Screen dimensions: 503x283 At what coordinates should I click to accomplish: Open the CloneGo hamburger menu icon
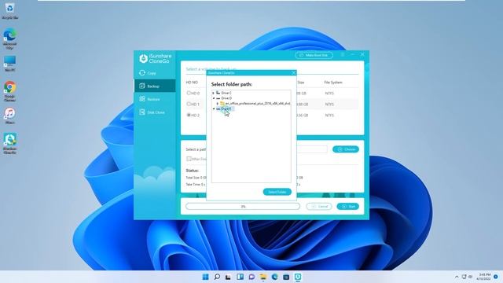point(343,55)
